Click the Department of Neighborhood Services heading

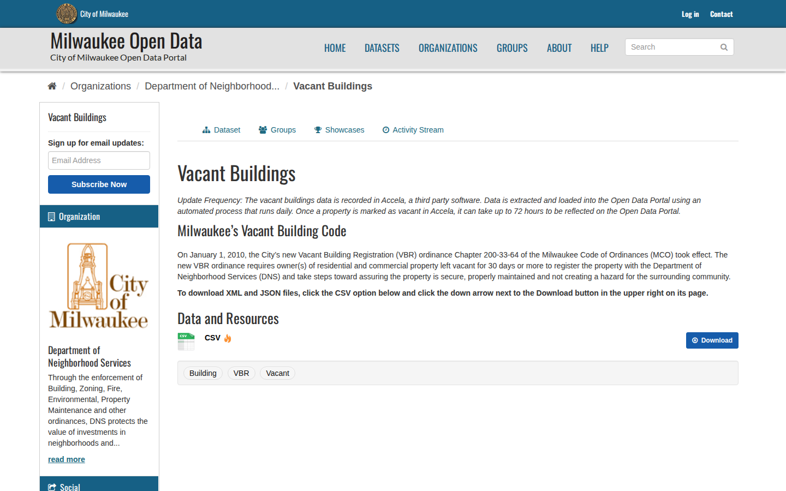pyautogui.click(x=90, y=357)
